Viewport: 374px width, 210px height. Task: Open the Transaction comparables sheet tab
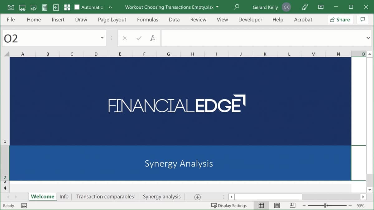pos(105,197)
